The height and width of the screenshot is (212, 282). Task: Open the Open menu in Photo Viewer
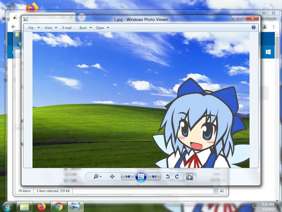coord(100,28)
